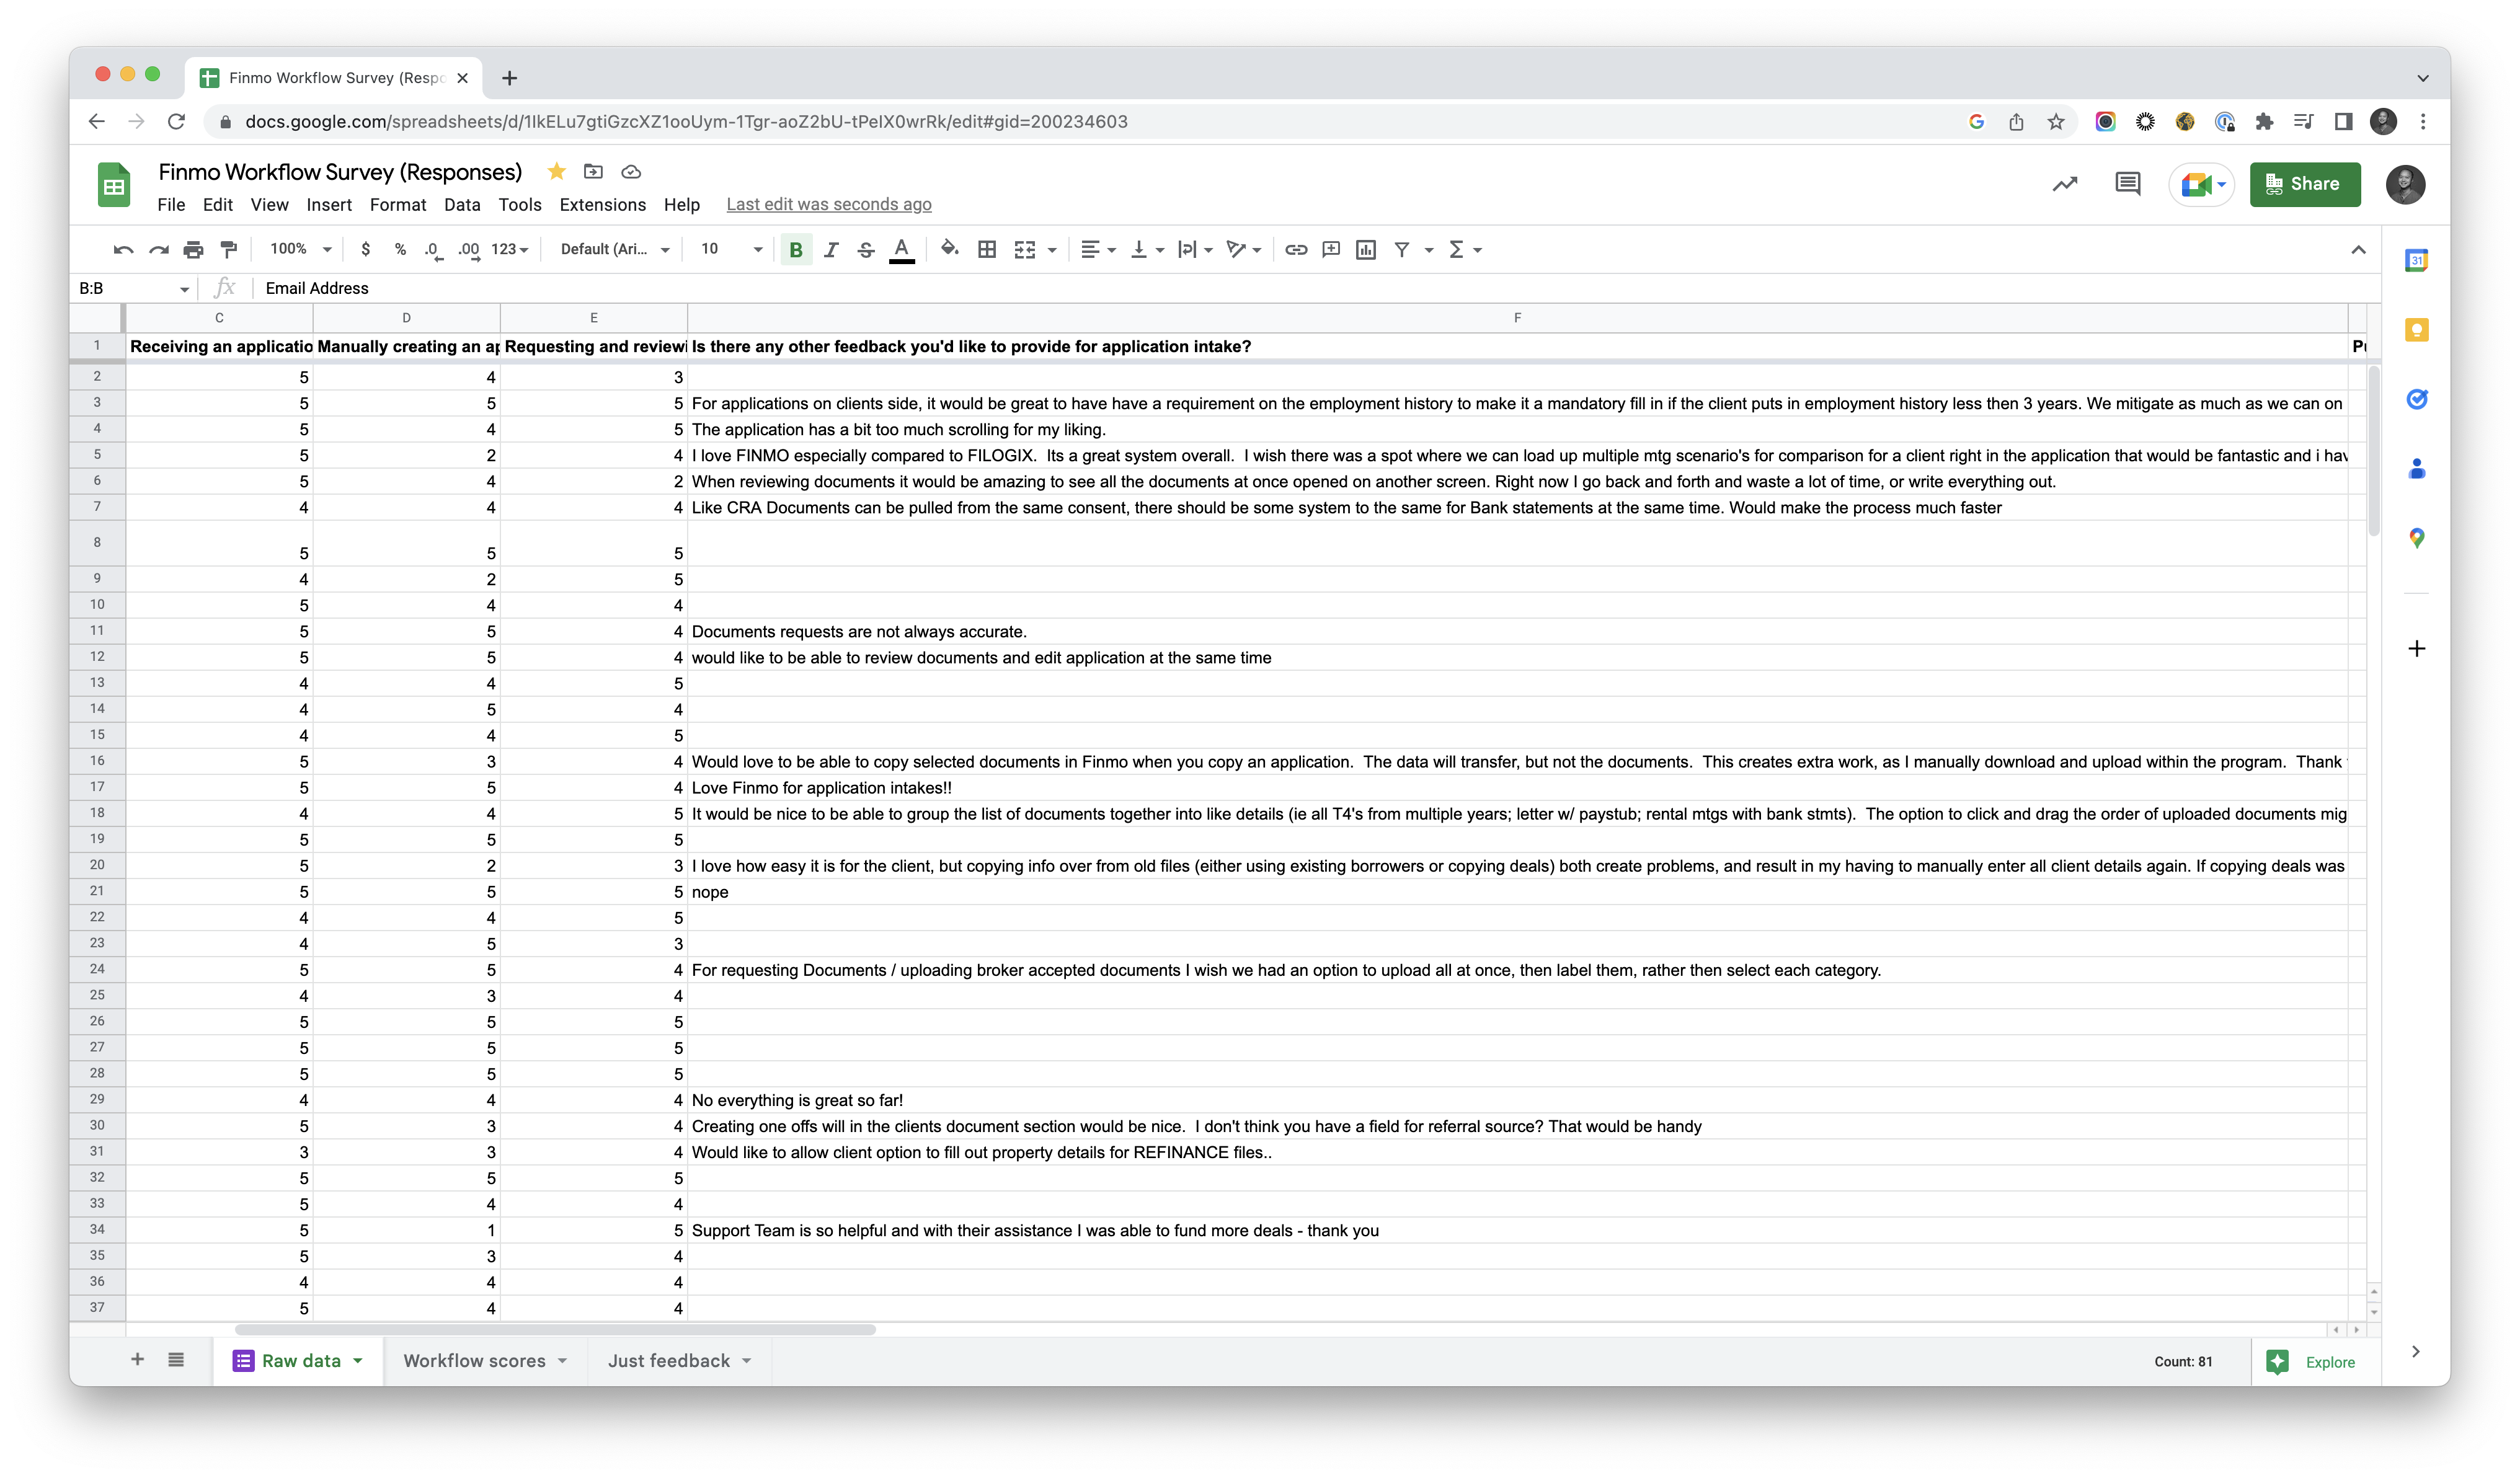2520x1478 pixels.
Task: Click the borders grid icon
Action: pyautogui.click(x=987, y=249)
